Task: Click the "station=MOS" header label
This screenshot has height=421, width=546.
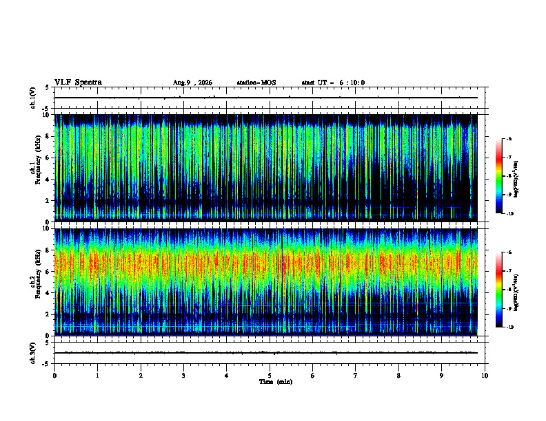Action: click(x=256, y=83)
